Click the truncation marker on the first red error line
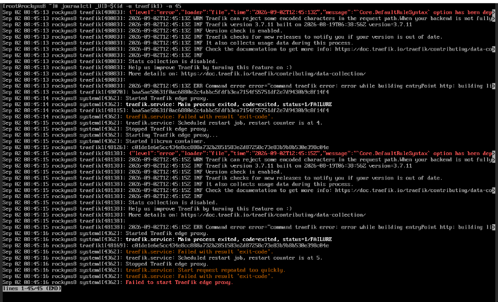498x302 pixels. click(493, 13)
